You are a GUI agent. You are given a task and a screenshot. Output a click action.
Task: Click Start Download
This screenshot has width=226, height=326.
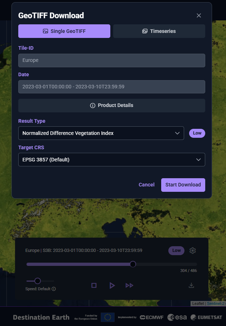tap(183, 185)
